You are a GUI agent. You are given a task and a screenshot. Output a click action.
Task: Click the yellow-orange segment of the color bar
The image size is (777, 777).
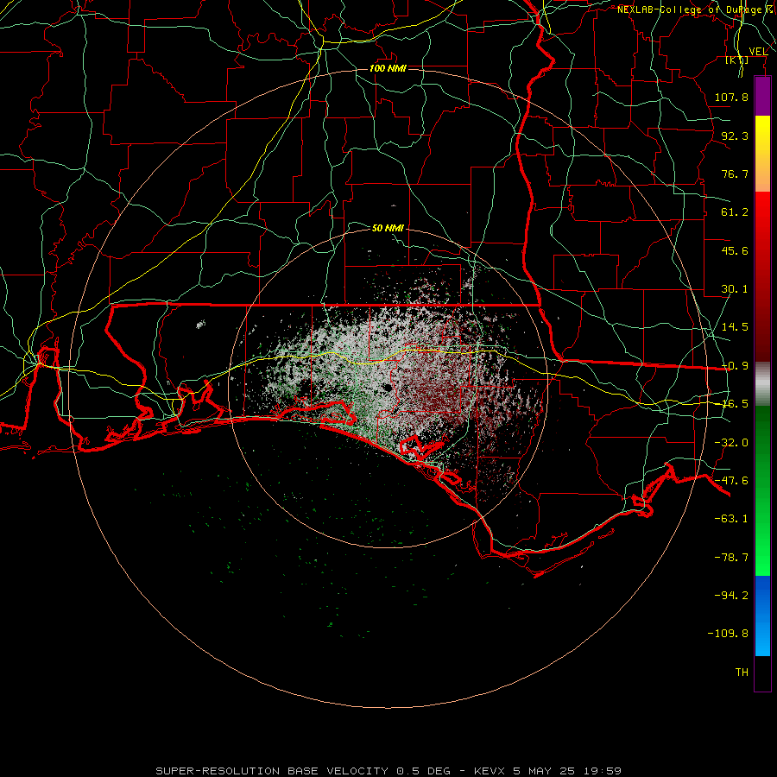(762, 154)
